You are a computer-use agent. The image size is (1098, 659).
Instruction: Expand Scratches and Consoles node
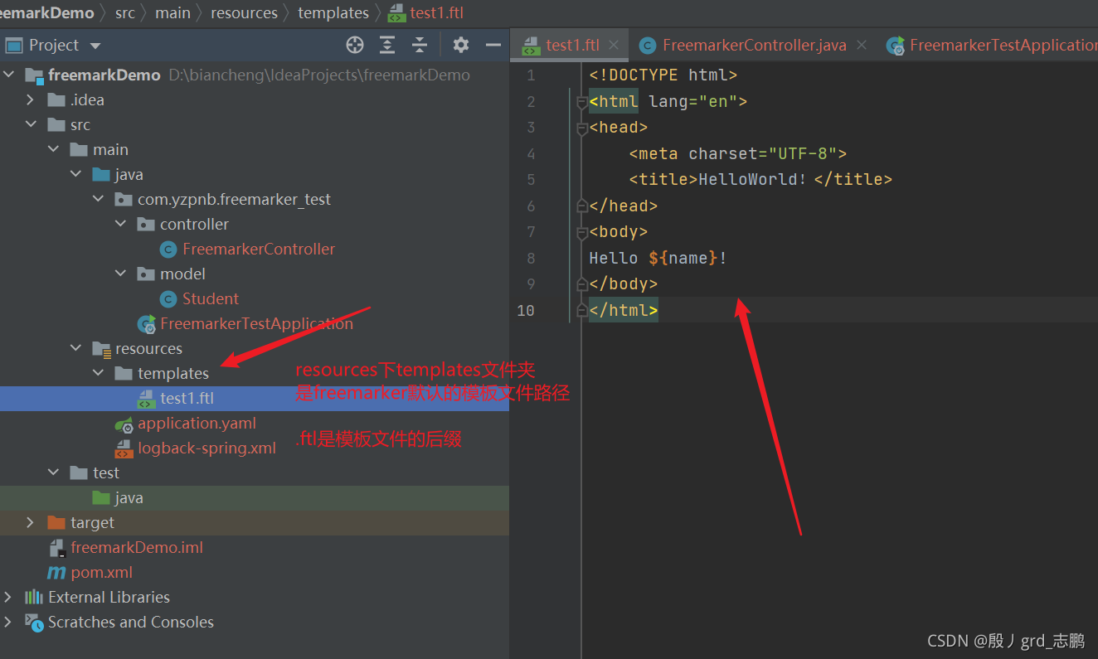tap(8, 622)
